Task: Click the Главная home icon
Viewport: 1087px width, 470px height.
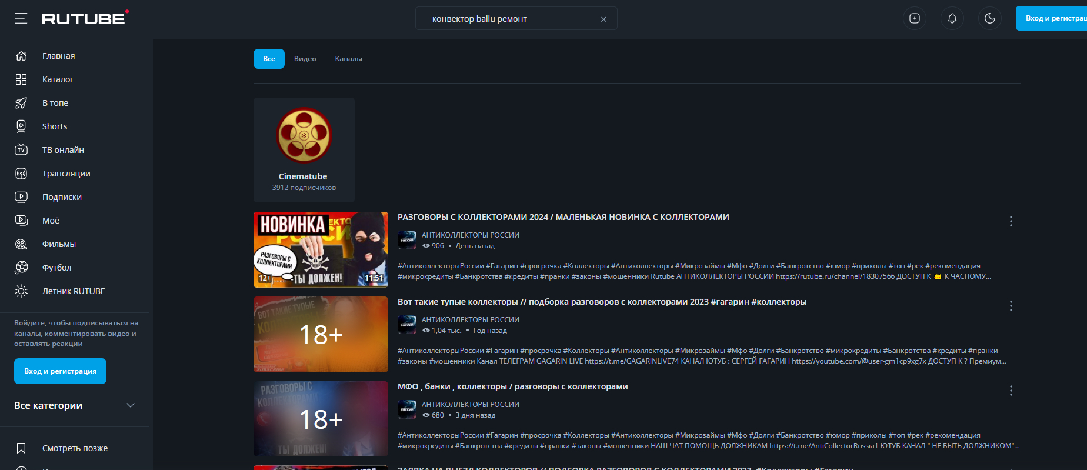Action: pyautogui.click(x=21, y=56)
